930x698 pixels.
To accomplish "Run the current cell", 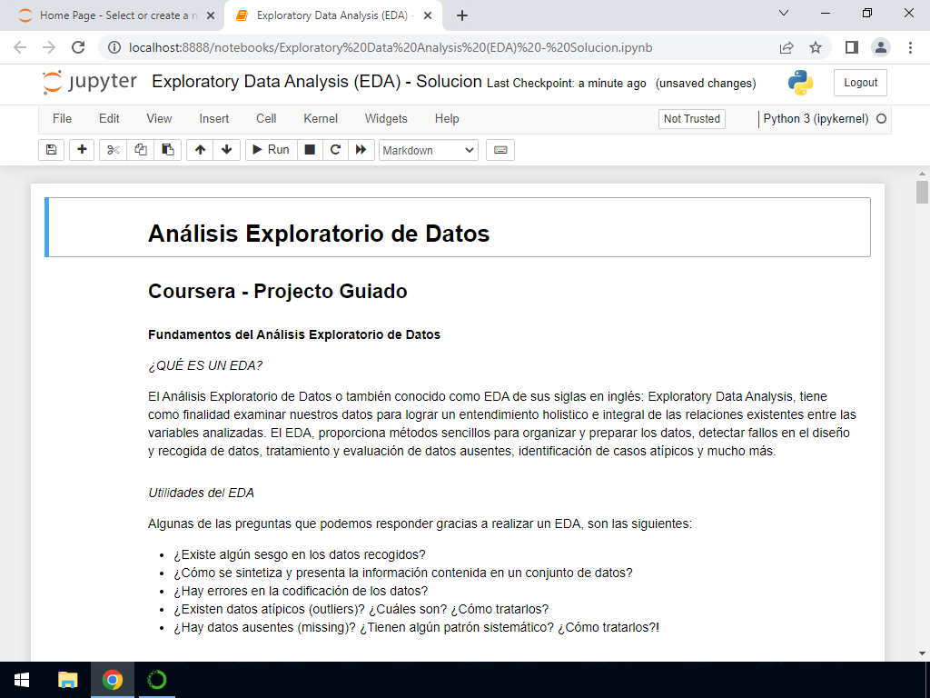I will click(271, 150).
